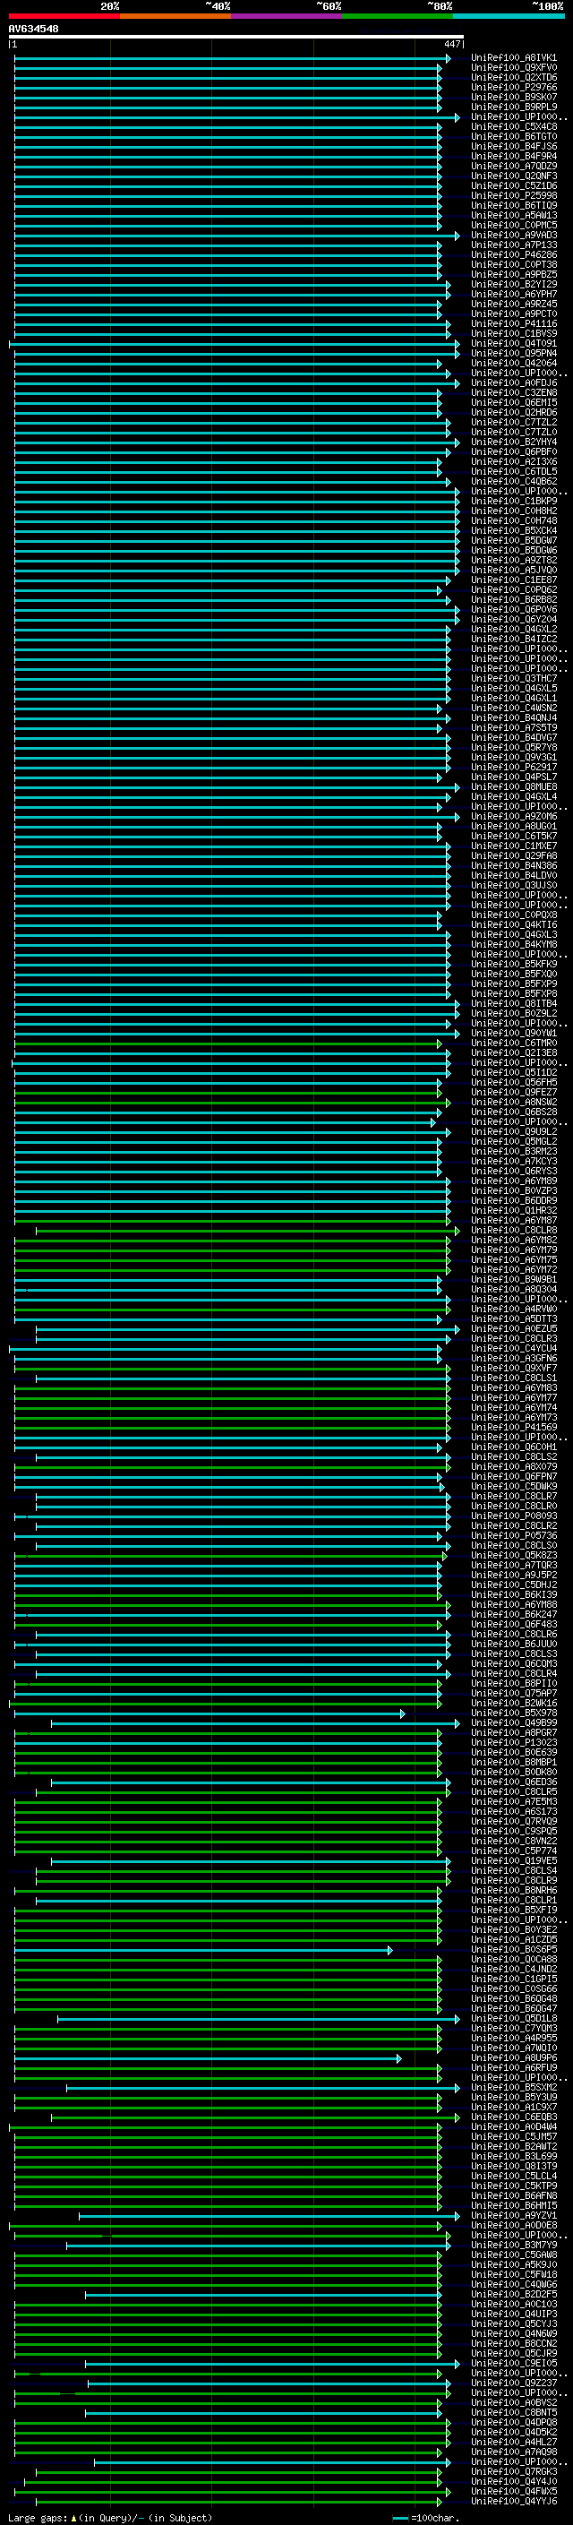573x2525 pixels.
Task: Select the UniRef100_C8CLR8 label
Action: [513, 1230]
